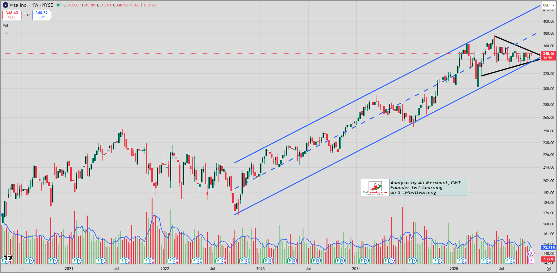Open dividend marker after the 2023 earnings marker
Image resolution: width=557 pixels, height=273 pixels.
[271, 261]
